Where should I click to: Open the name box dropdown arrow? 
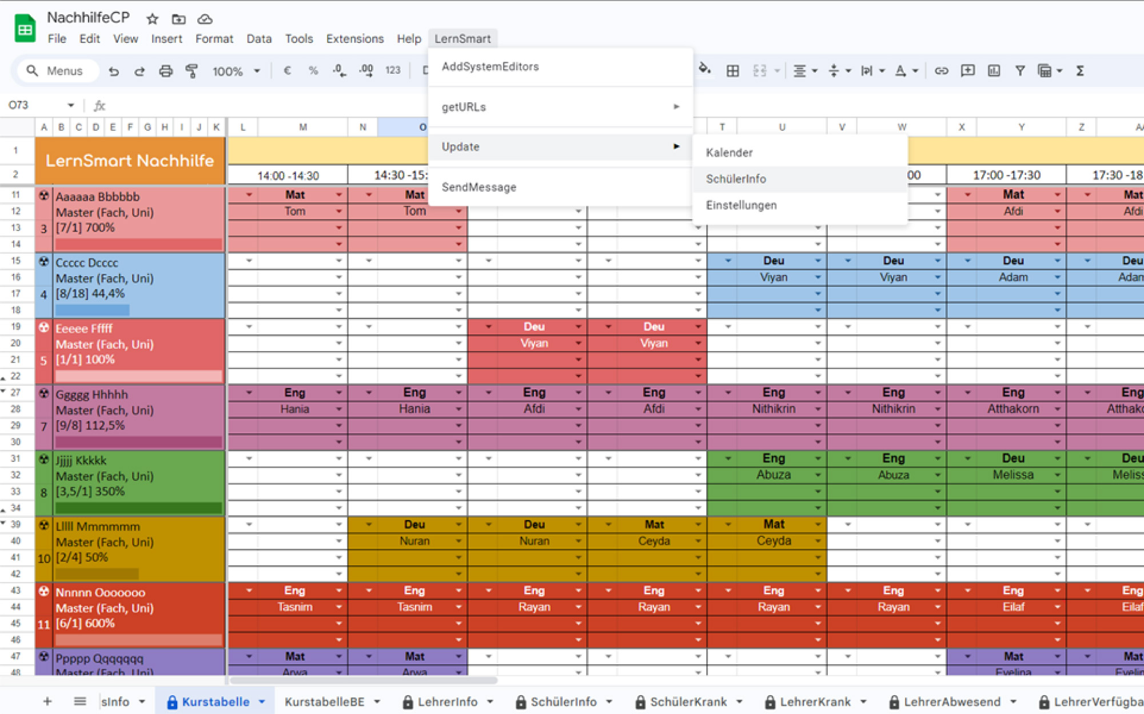click(x=71, y=105)
